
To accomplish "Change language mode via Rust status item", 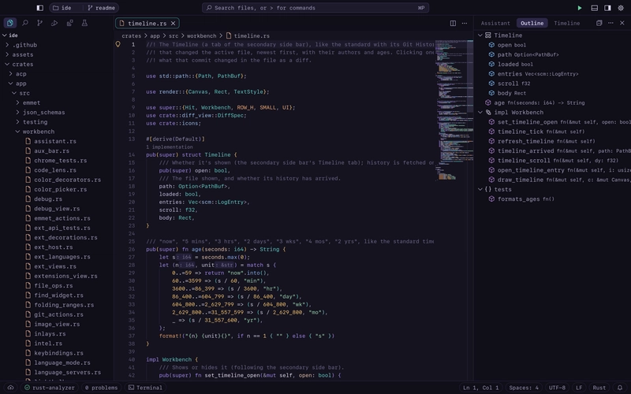I will [599, 388].
